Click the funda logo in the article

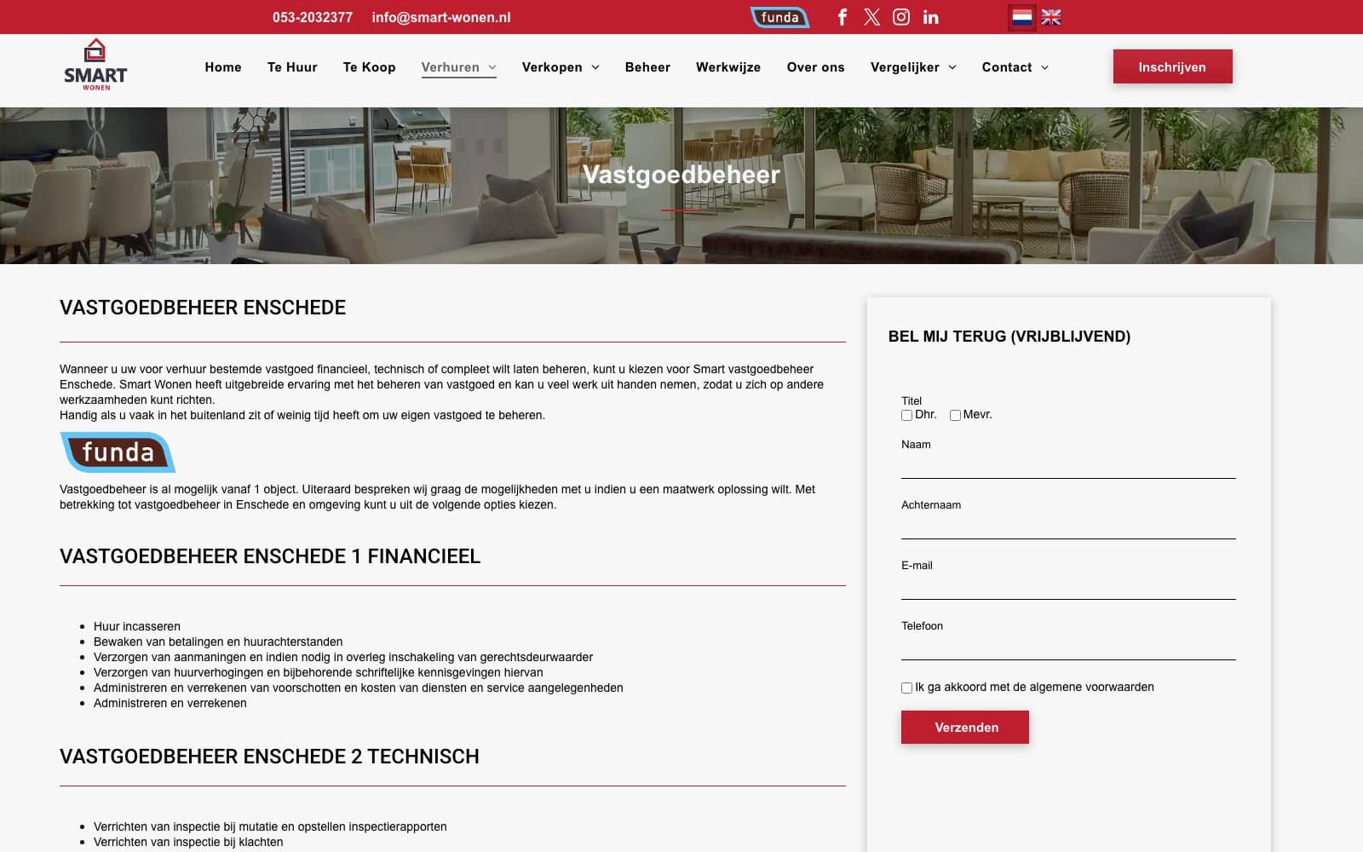point(118,452)
